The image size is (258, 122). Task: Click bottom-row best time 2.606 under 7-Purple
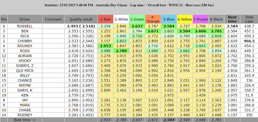click(x=200, y=120)
